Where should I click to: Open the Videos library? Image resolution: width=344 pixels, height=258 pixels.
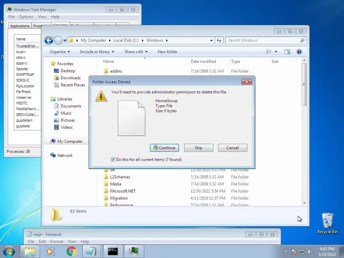pos(63,127)
